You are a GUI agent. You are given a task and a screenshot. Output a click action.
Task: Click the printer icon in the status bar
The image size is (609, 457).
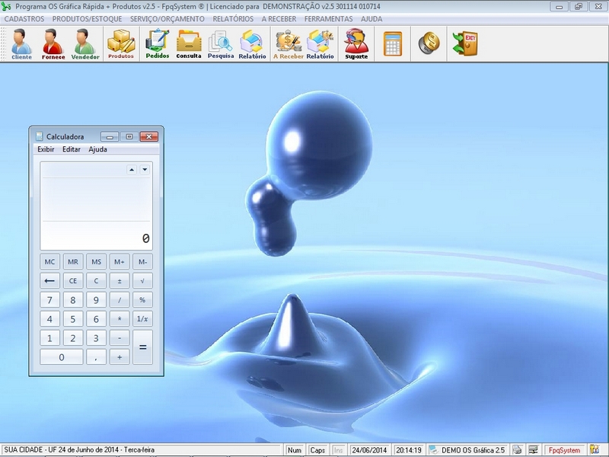[517, 449]
